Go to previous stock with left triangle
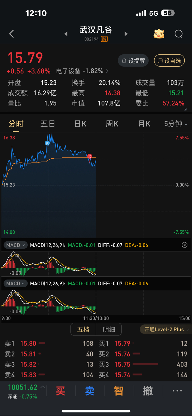Image resolution: width=192 pixels, height=416 pixels. click(66, 34)
